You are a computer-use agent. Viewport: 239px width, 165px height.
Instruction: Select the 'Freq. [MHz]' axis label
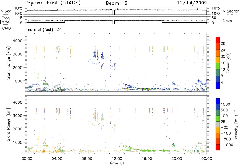[x=6, y=20]
